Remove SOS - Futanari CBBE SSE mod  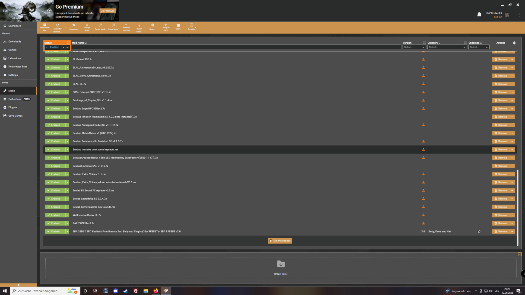coord(501,92)
